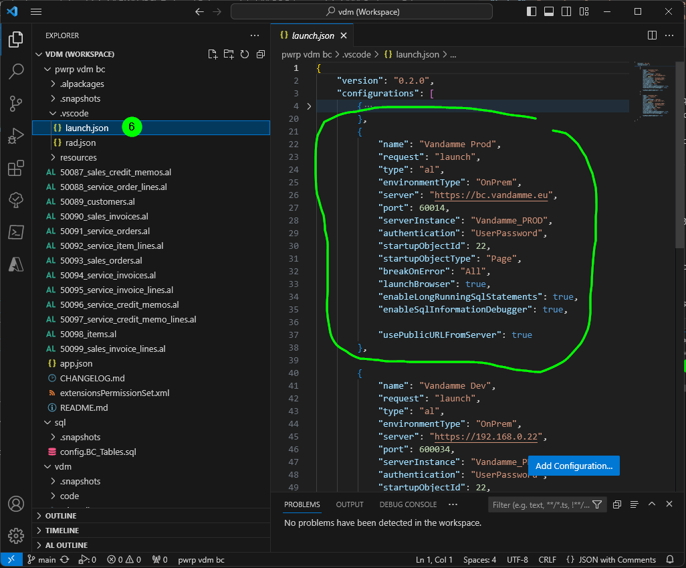Show more panel tabs ellipsis

click(453, 504)
